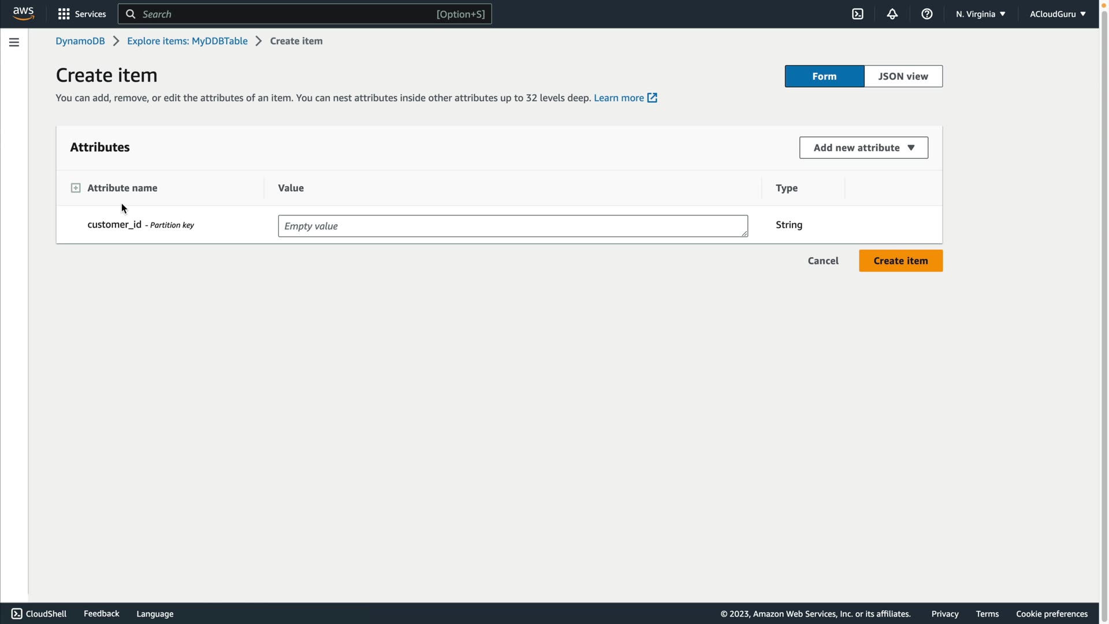The height and width of the screenshot is (624, 1109).
Task: Focus the top Search box
Action: [x=289, y=14]
